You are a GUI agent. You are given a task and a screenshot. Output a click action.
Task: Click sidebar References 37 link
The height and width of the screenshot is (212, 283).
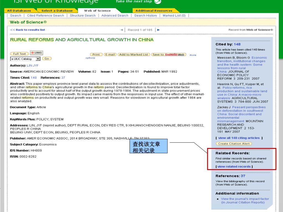243,176
